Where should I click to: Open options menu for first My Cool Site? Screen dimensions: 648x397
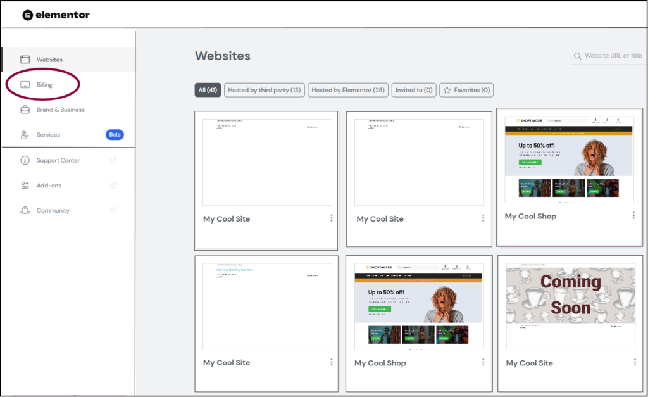[331, 218]
